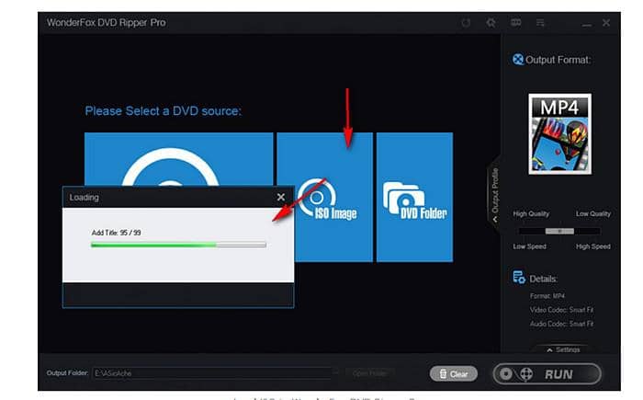Viewport: 643px width, 400px height.
Task: Click the Details icon
Action: point(519,278)
